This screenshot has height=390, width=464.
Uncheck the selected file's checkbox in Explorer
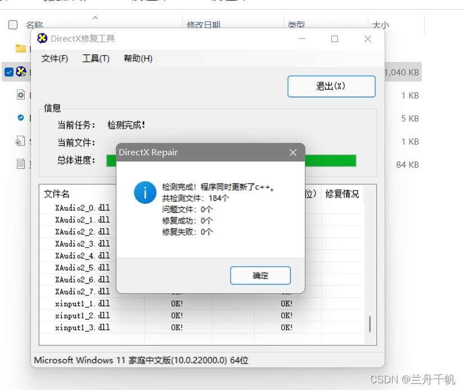click(9, 72)
